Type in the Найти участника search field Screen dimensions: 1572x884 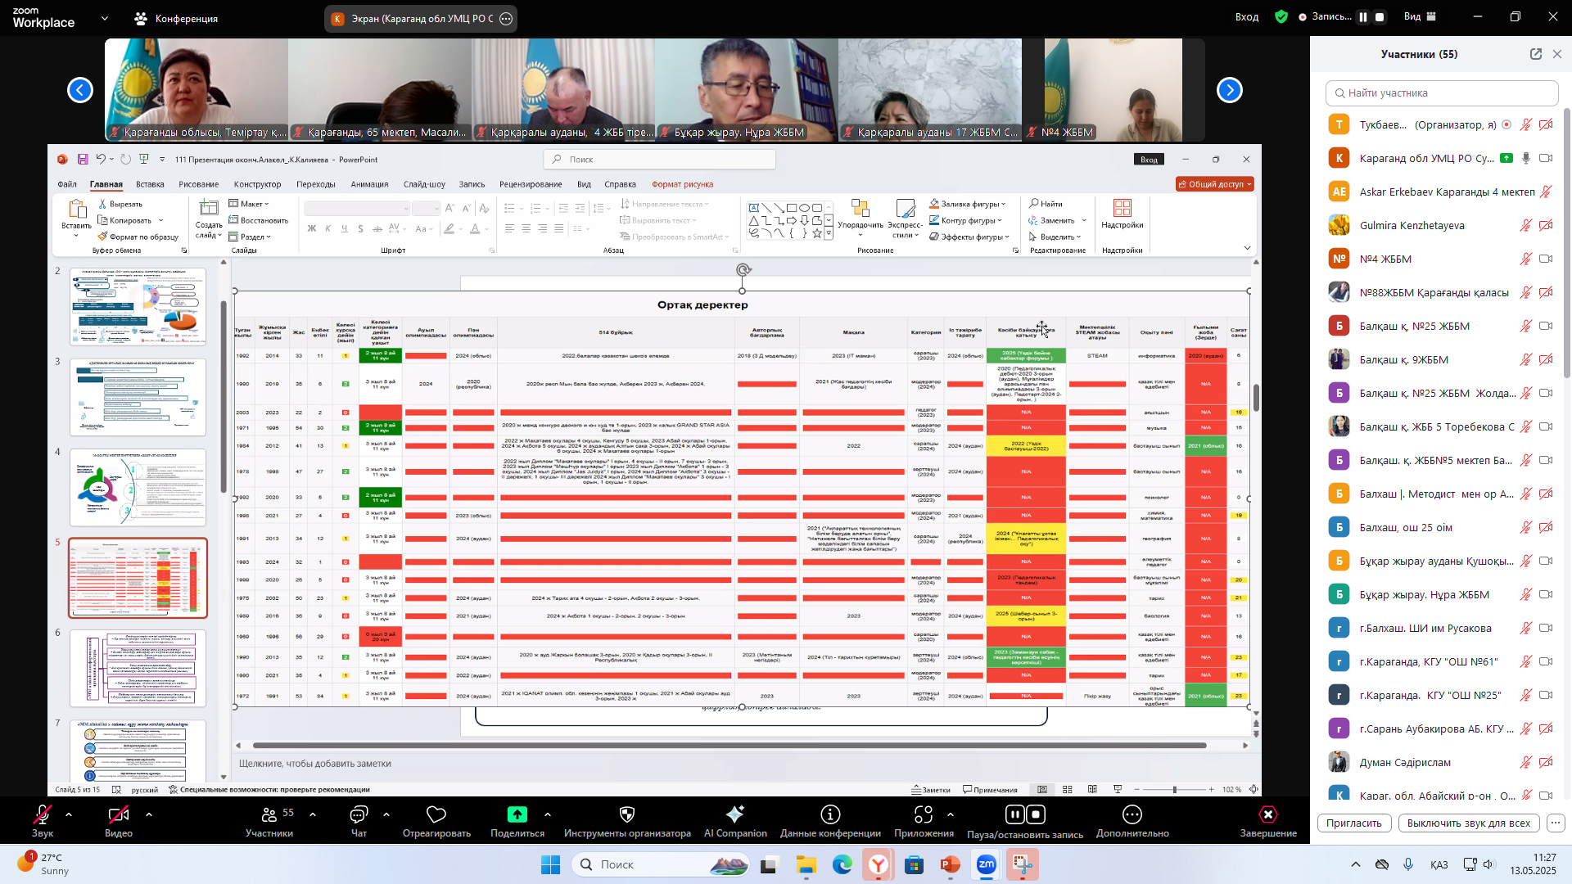(x=1441, y=93)
